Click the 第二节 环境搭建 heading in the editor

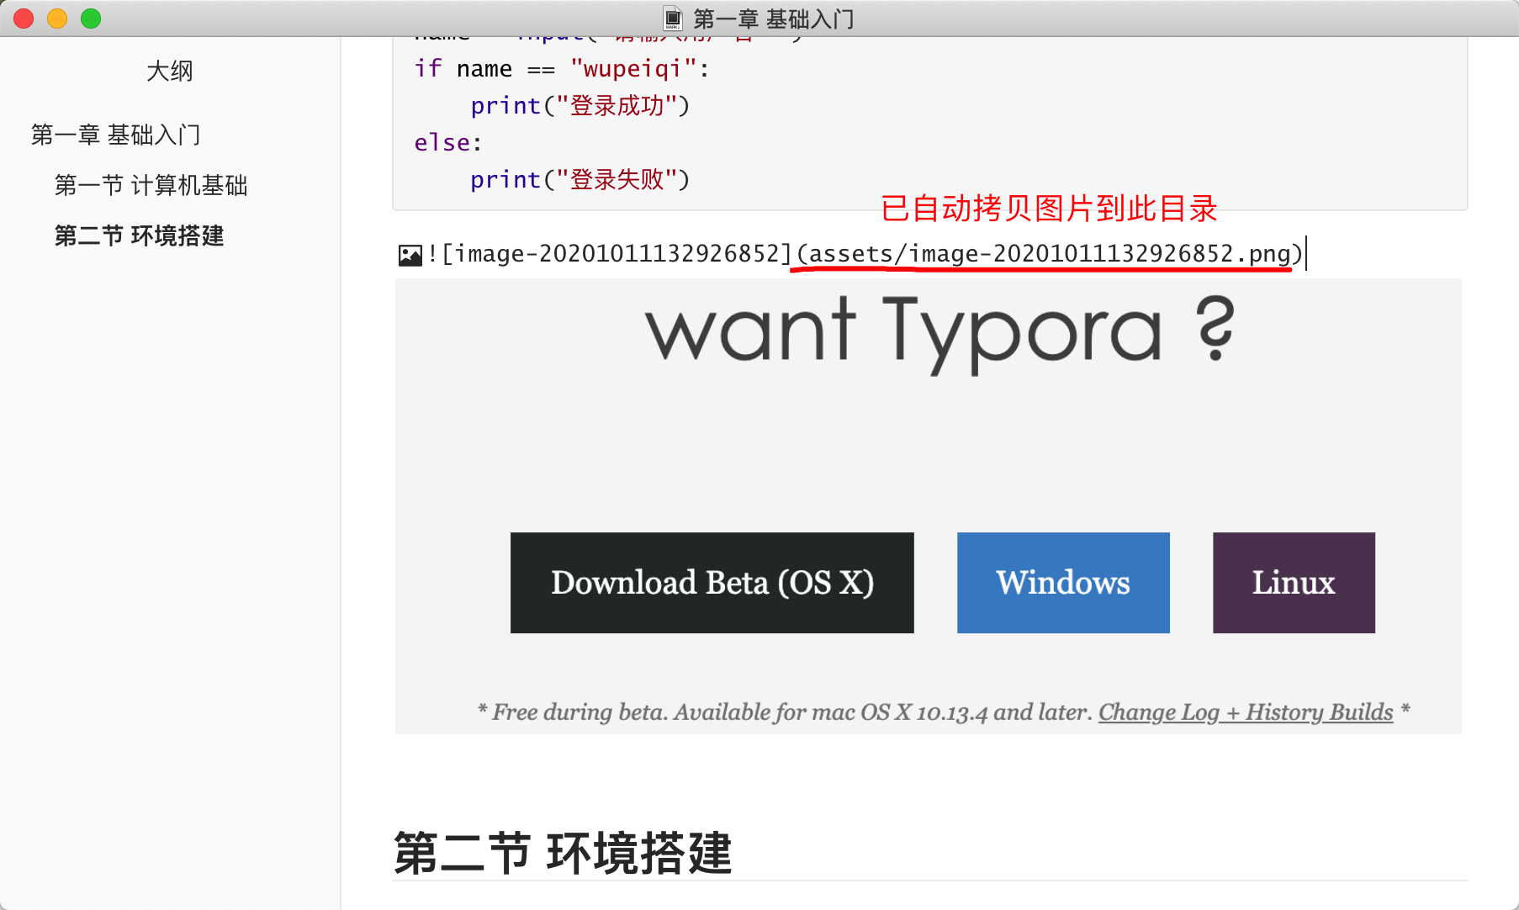[x=563, y=853]
